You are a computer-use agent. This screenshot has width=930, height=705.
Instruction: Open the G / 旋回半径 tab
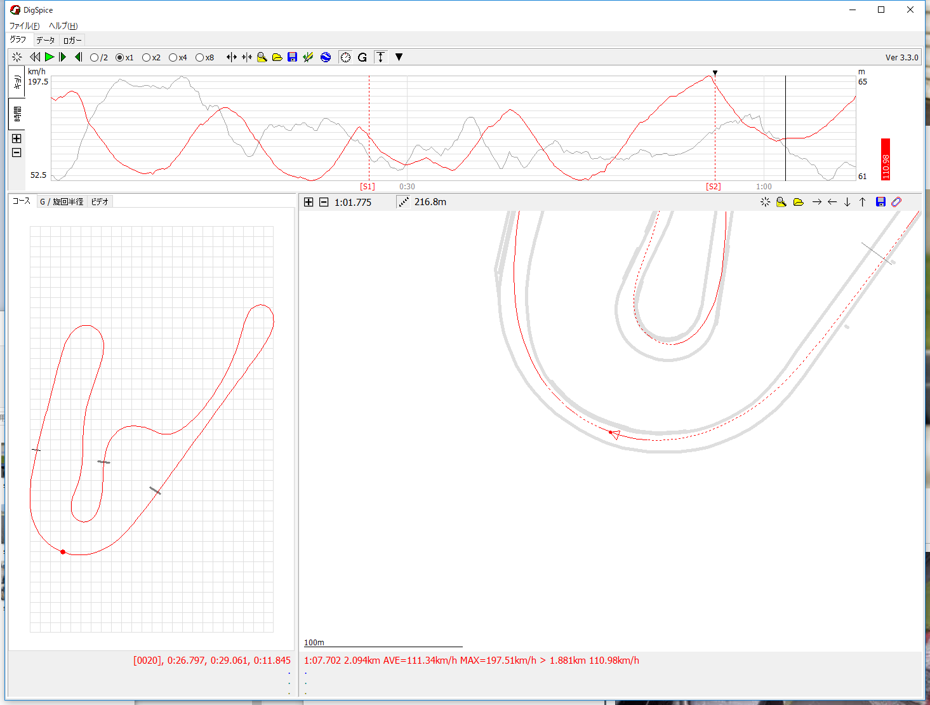tap(62, 202)
